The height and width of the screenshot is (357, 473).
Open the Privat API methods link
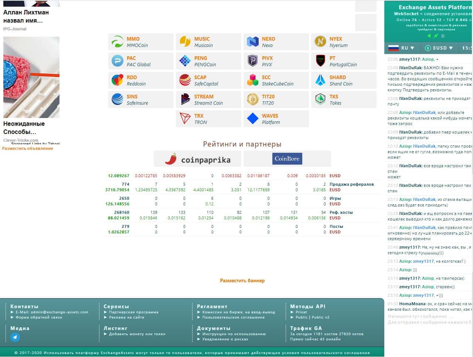[x=301, y=312]
